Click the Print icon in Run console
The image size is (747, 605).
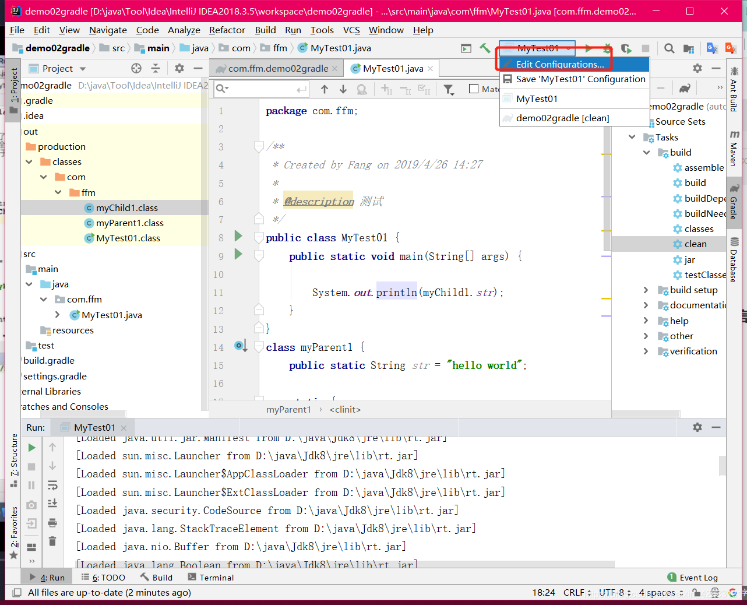[52, 522]
